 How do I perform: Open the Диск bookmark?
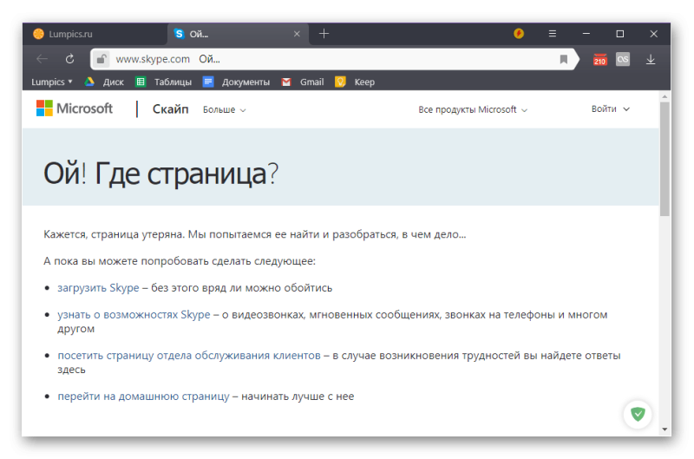click(x=104, y=82)
